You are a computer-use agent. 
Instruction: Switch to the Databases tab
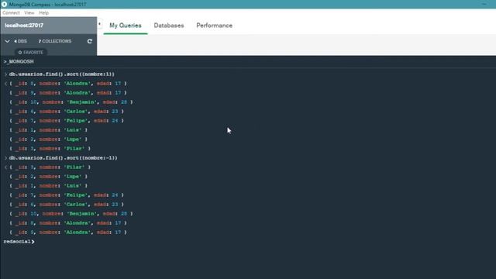coord(169,26)
